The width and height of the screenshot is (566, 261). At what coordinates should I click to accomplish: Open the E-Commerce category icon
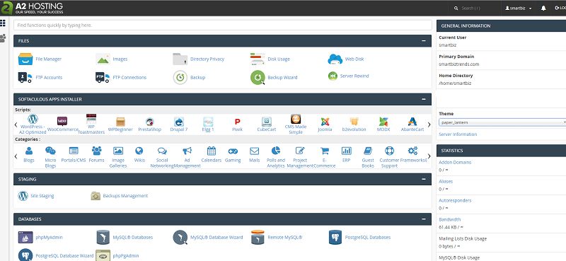(325, 151)
